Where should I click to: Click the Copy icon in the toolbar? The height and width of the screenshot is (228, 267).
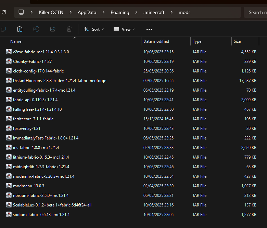click(3, 29)
